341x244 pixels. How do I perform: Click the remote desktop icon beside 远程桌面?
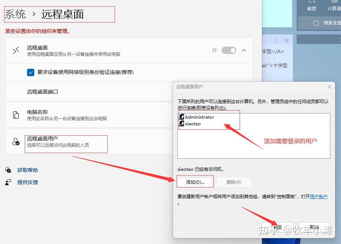(16, 50)
